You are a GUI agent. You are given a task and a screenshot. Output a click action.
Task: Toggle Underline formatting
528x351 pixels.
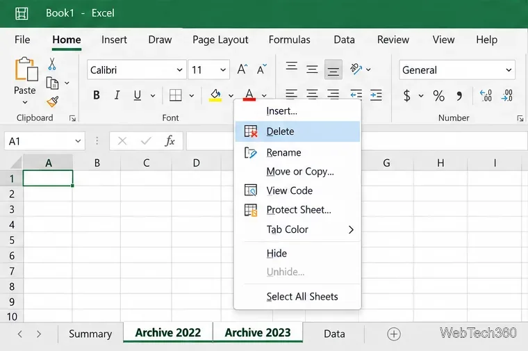pos(137,96)
